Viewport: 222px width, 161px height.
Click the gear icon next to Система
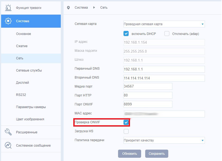[8, 21]
